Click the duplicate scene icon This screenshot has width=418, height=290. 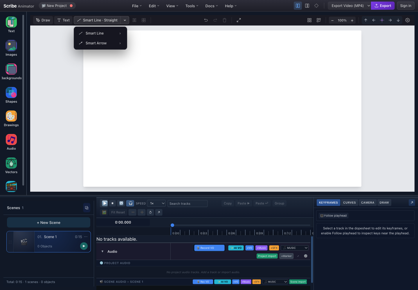point(87,208)
